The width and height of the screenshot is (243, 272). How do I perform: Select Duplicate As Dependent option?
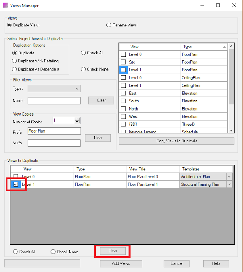14,69
